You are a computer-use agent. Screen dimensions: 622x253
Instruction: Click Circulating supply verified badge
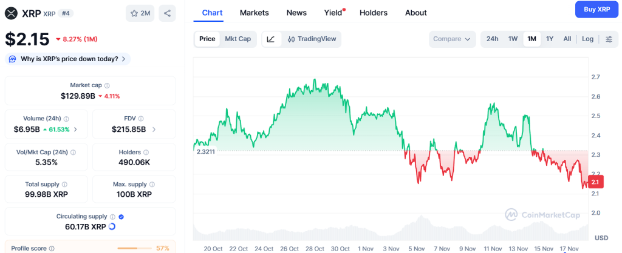coord(121,216)
